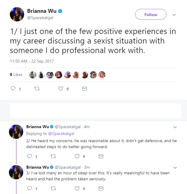
Task: Reply to the 2/ tweet about concerns
Action: click(29, 156)
